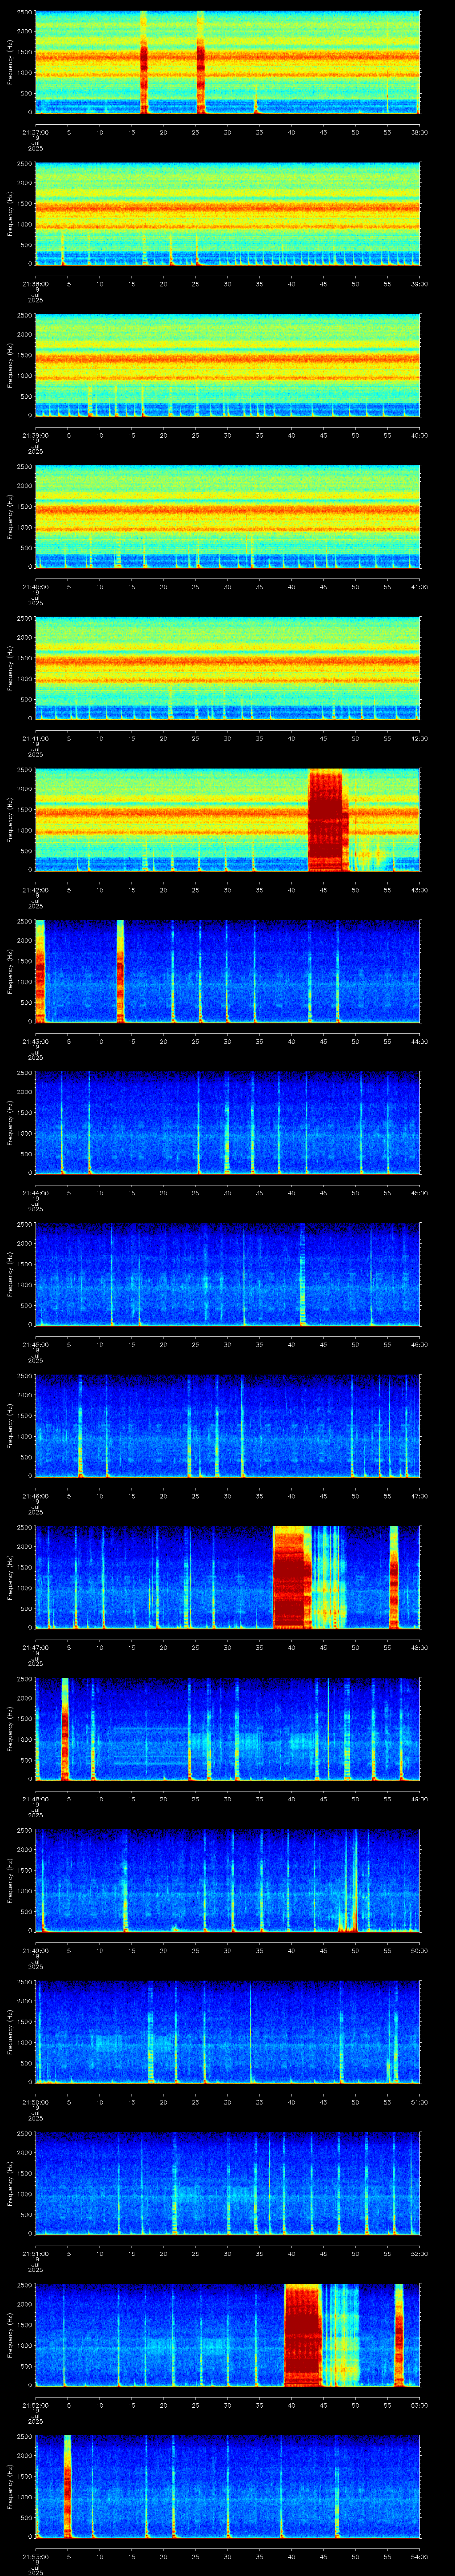The image size is (455, 2576).
Task: Click the 38:00 end time label
Action: [x=420, y=132]
